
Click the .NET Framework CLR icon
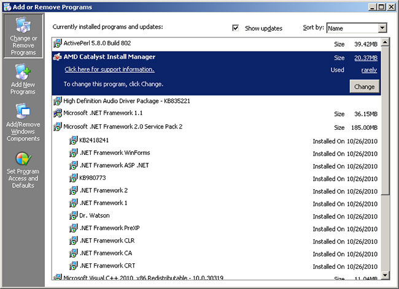[73, 241]
